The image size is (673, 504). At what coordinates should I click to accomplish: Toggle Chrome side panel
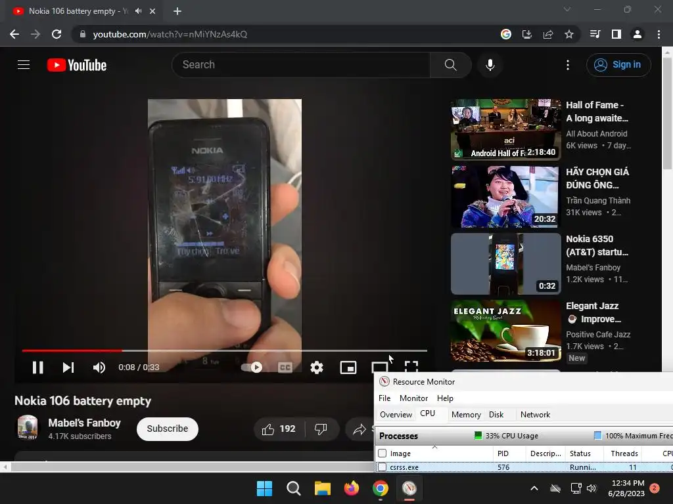coord(616,34)
